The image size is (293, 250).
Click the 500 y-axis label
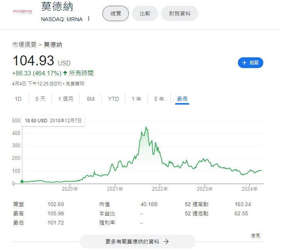(x=16, y=120)
